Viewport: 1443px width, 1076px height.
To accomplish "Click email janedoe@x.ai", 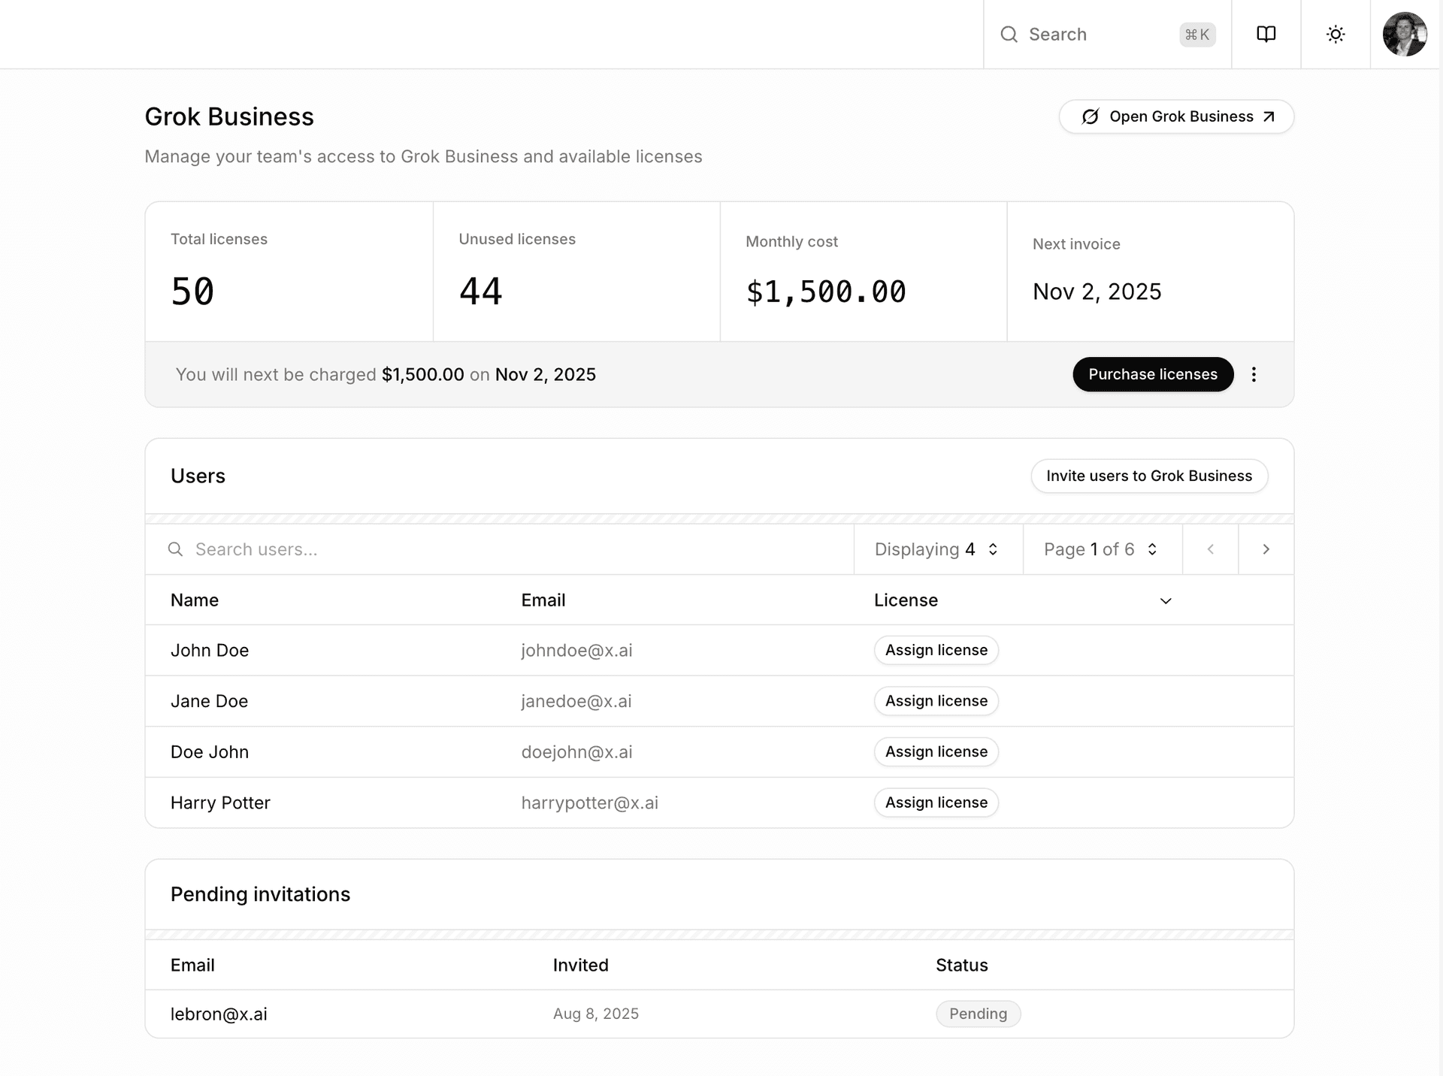I will 576,701.
